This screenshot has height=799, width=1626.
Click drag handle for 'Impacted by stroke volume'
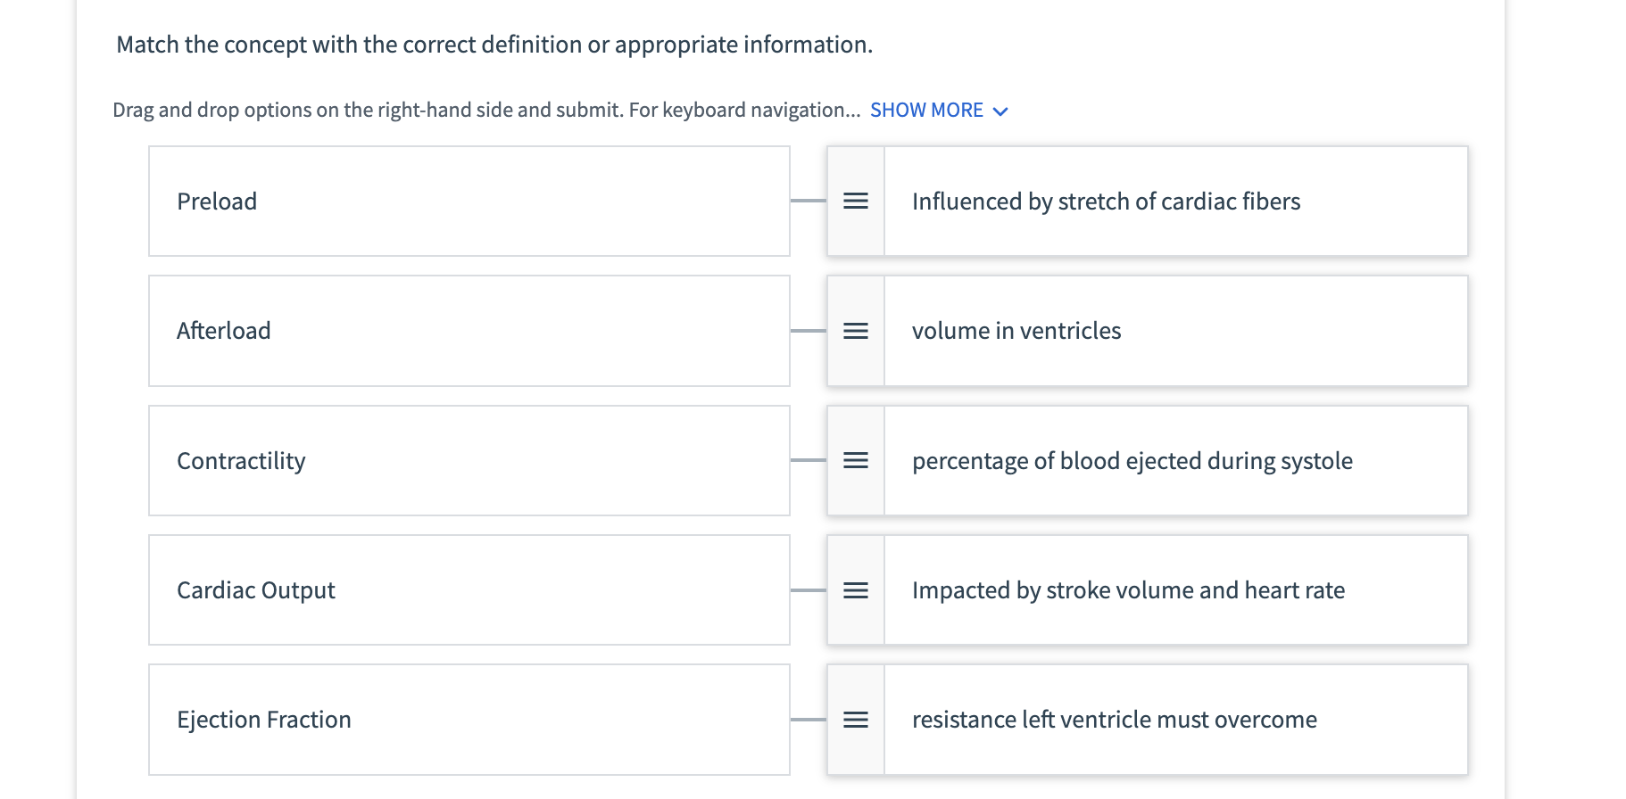coord(856,590)
